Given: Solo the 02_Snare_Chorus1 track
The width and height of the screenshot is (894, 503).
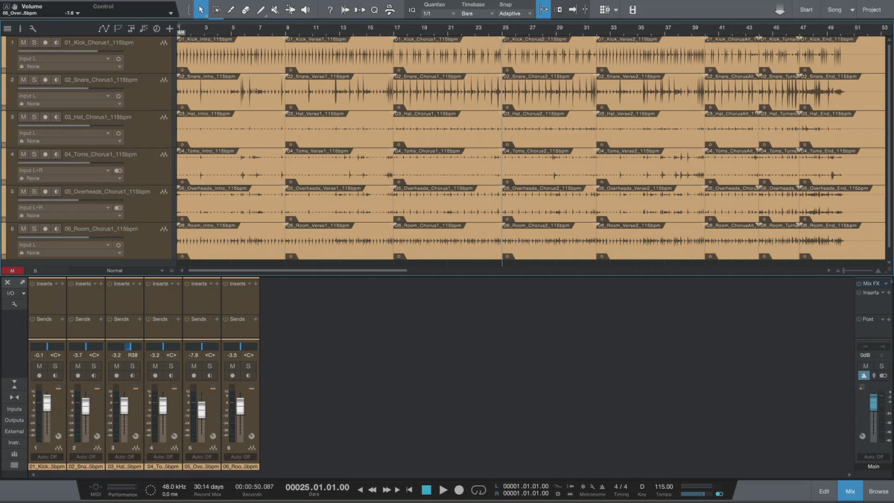Looking at the screenshot, I should coord(34,80).
